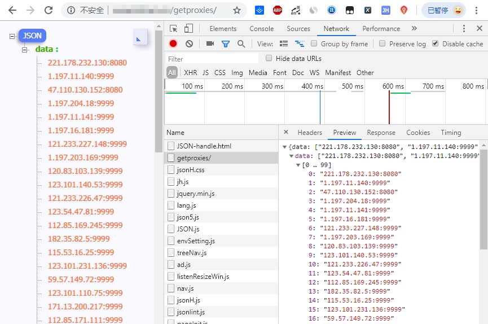Check Hide data URLs
Screen dimensions: 488x324
[x=269, y=58]
